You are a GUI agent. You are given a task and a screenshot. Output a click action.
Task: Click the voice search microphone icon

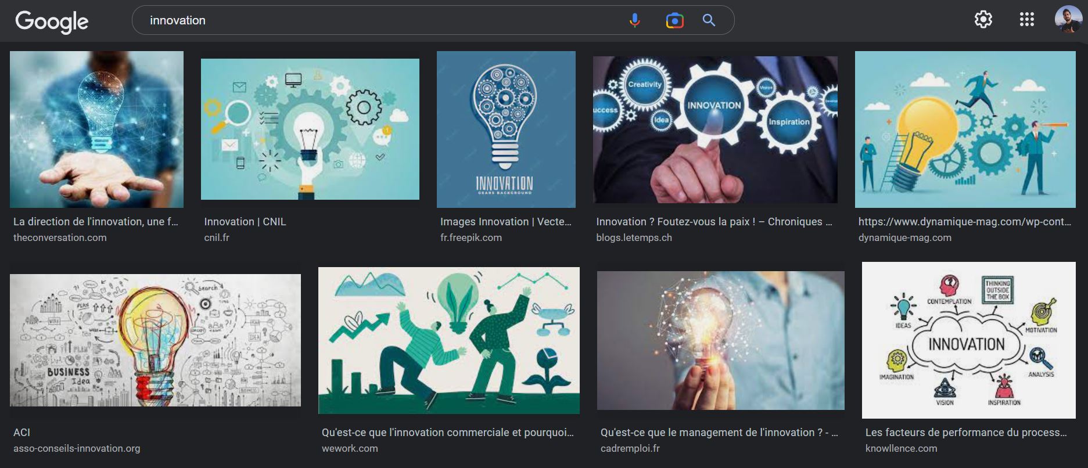coord(634,20)
